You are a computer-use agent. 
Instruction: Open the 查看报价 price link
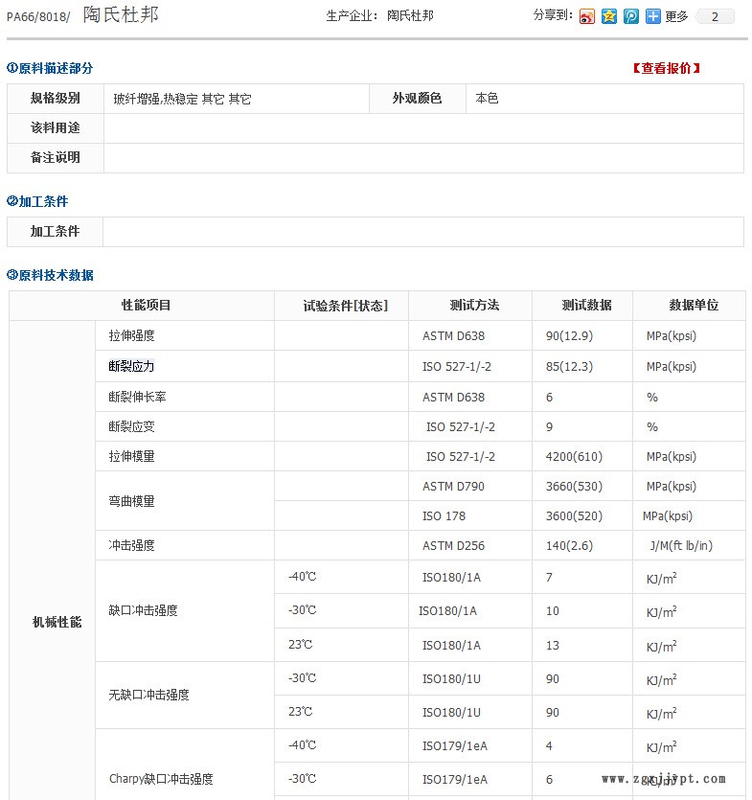tap(667, 68)
